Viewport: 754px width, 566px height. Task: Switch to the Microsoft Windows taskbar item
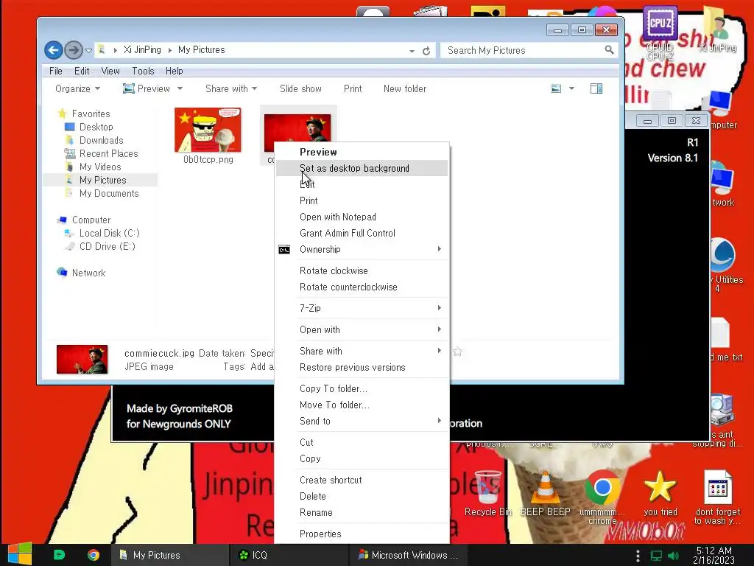[408, 555]
